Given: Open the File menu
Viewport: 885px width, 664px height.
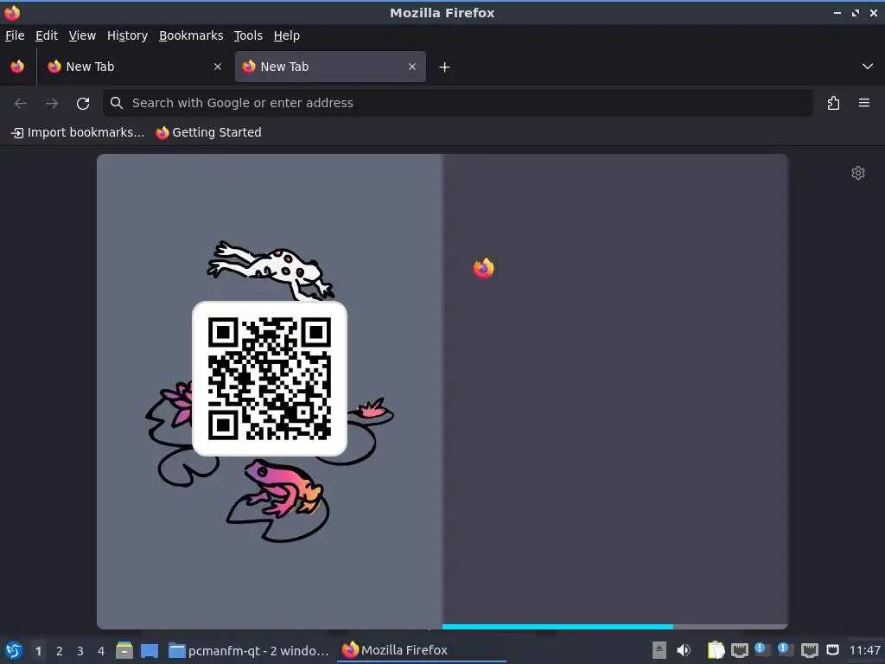Looking at the screenshot, I should (x=15, y=35).
